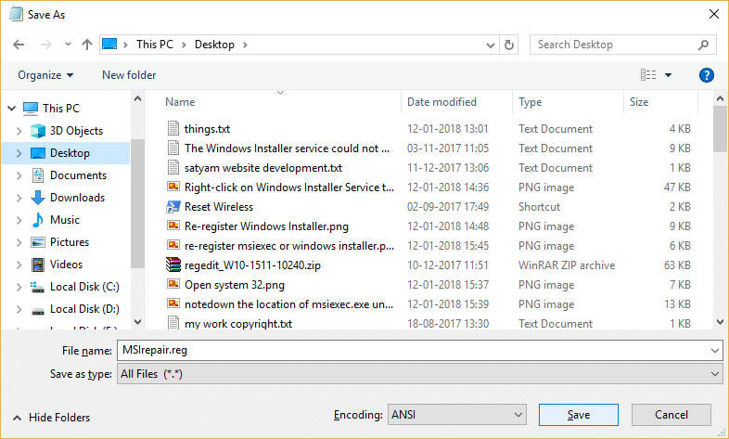Open the change view options dropdown
Viewport: 729px width, 439px height.
(668, 75)
